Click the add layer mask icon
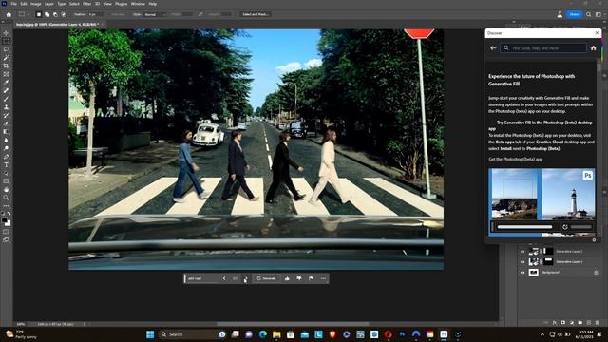Image resolution: width=608 pixels, height=342 pixels. pyautogui.click(x=563, y=323)
